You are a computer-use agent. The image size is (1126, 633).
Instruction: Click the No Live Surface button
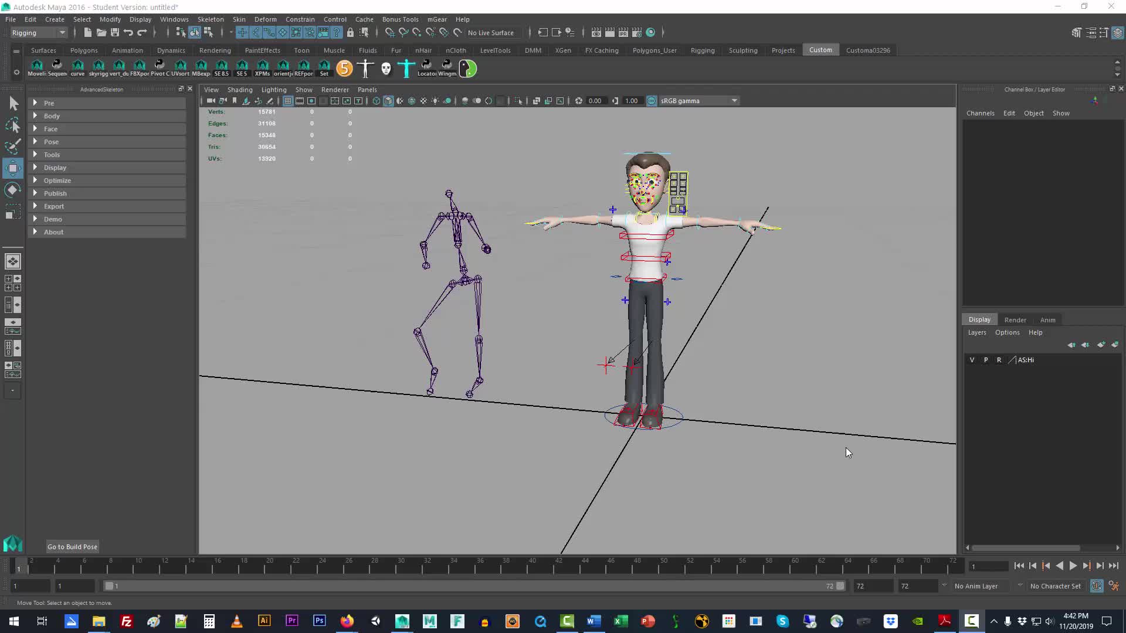click(493, 32)
